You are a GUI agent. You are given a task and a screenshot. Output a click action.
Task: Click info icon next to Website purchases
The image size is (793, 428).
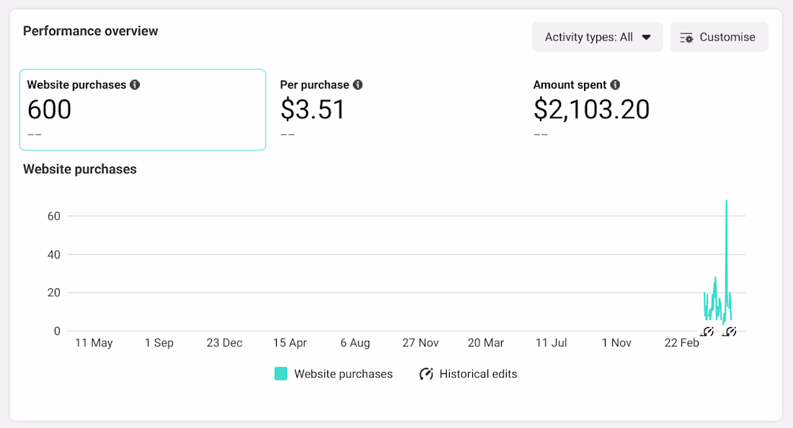[x=135, y=85]
